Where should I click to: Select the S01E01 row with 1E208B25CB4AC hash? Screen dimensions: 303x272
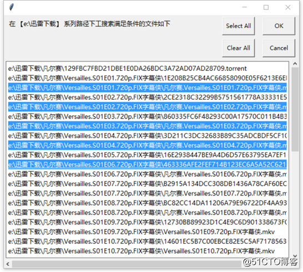tap(148, 78)
